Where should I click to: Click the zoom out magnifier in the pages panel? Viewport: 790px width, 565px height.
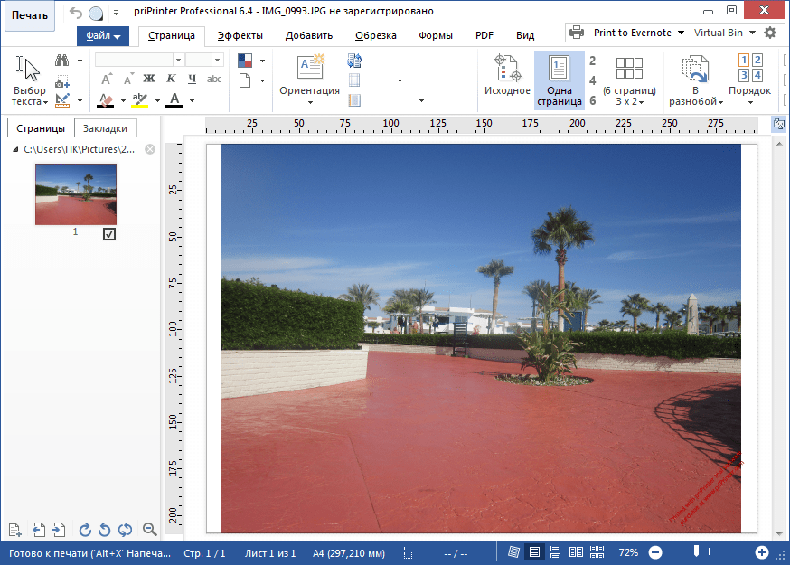pyautogui.click(x=150, y=530)
